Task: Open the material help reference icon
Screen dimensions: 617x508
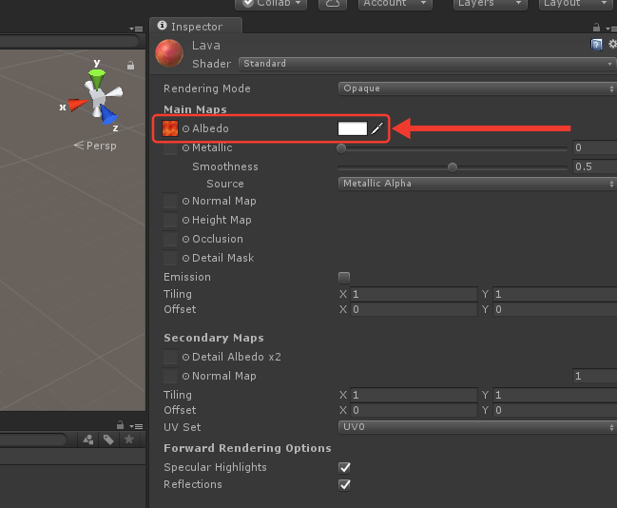Action: tap(596, 45)
